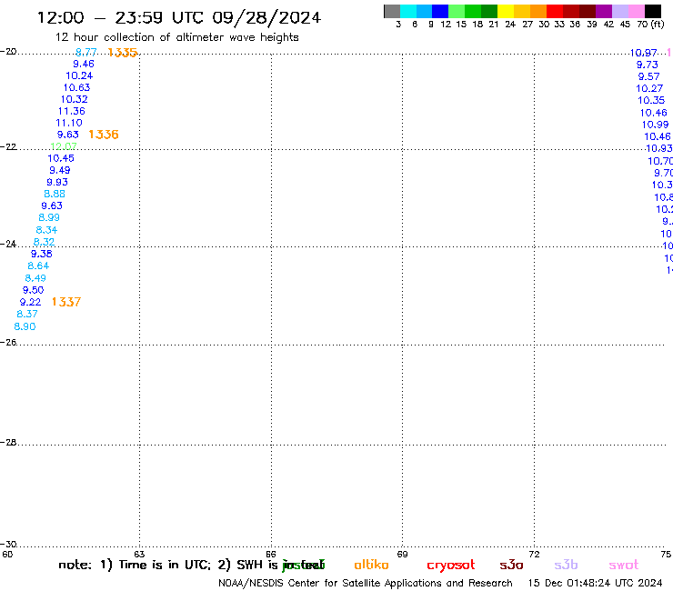Click the wave height value 8.49
Screen dimensions: 673x591
tap(35, 278)
